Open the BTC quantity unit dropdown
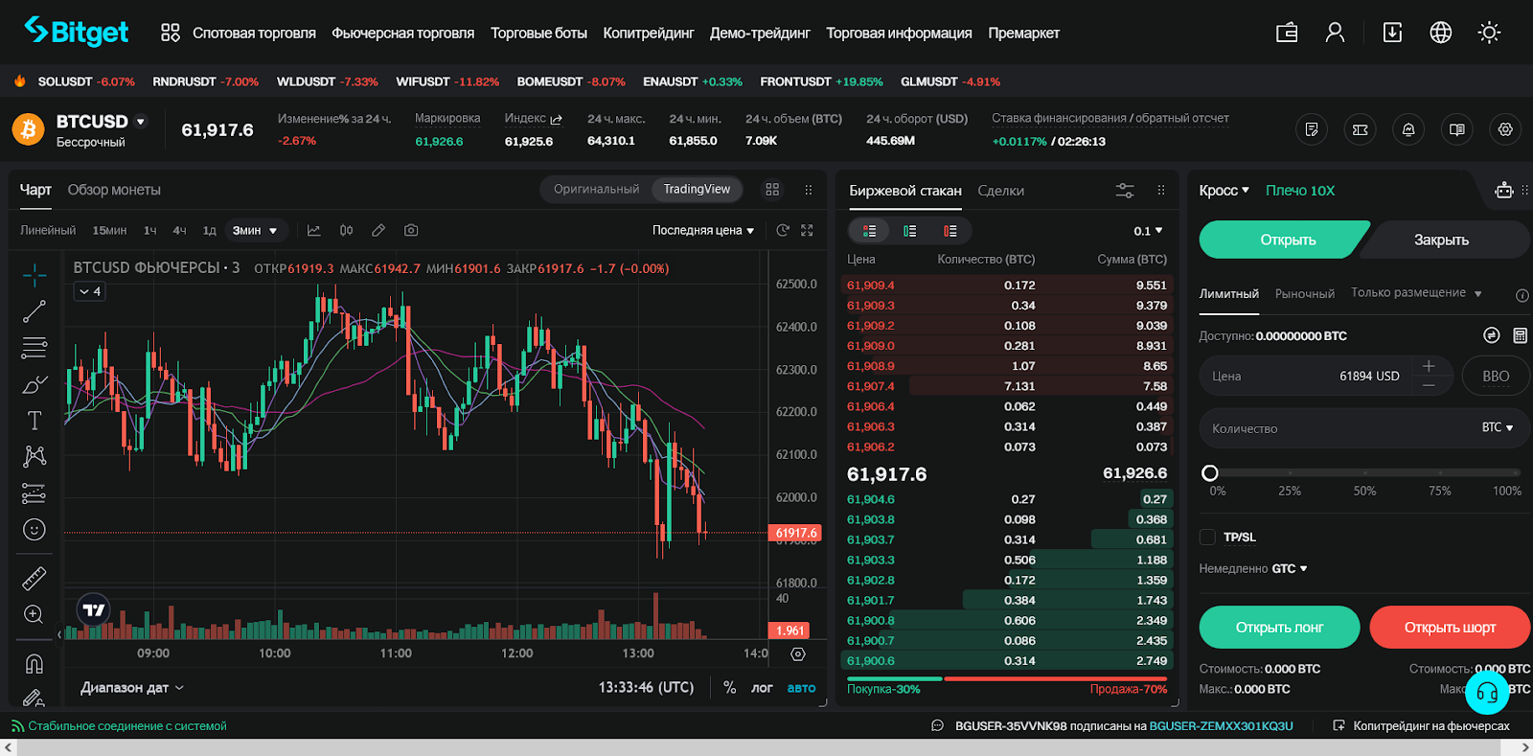Viewport: 1533px width, 756px height. tap(1498, 427)
